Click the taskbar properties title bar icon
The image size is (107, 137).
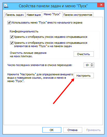6,6
